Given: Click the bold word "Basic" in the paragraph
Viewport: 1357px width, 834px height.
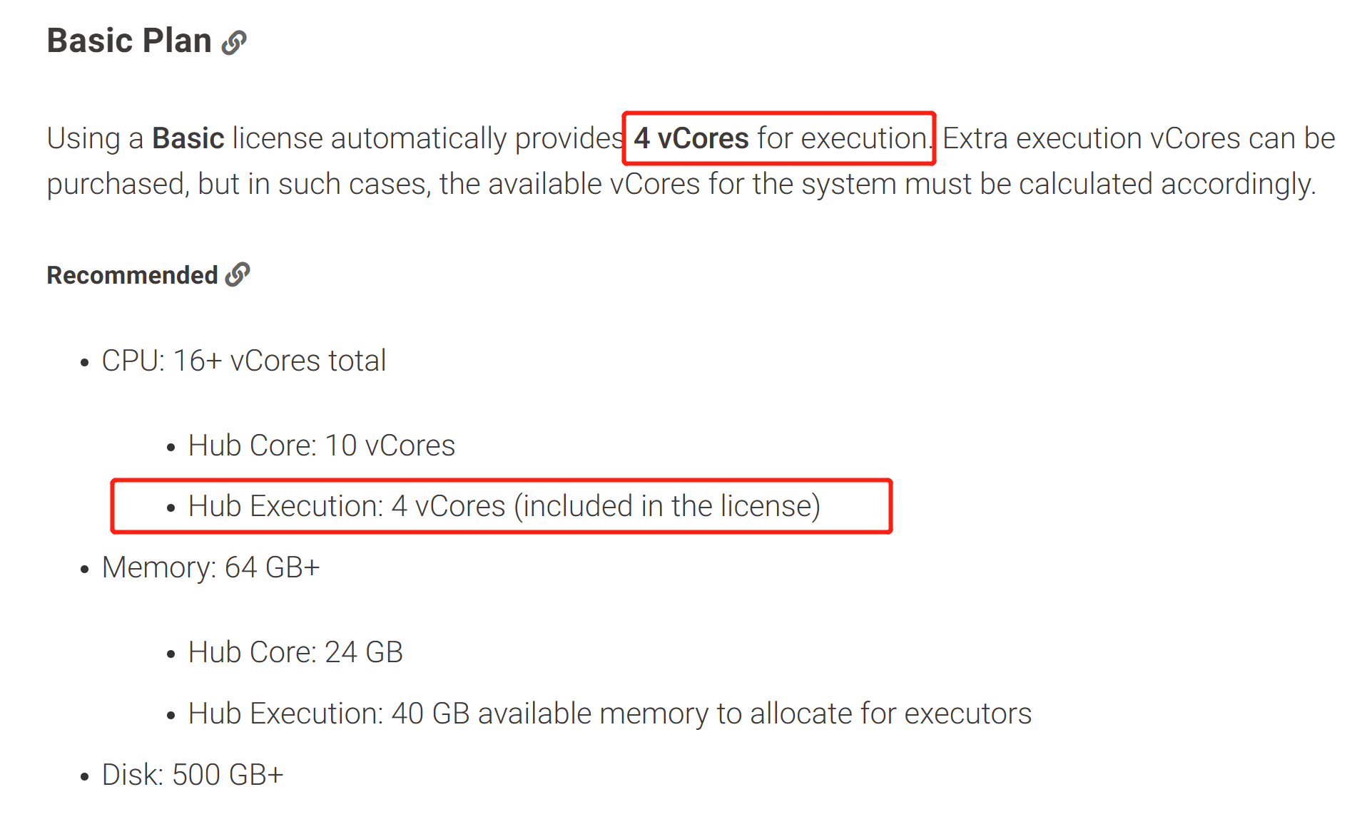Looking at the screenshot, I should (x=188, y=138).
